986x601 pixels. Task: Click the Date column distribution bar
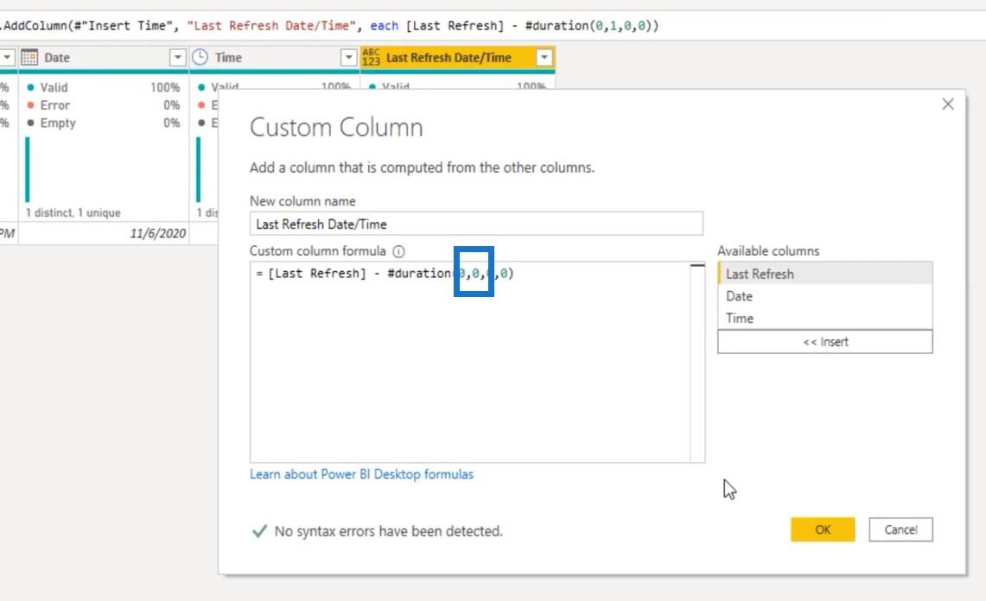pos(28,170)
